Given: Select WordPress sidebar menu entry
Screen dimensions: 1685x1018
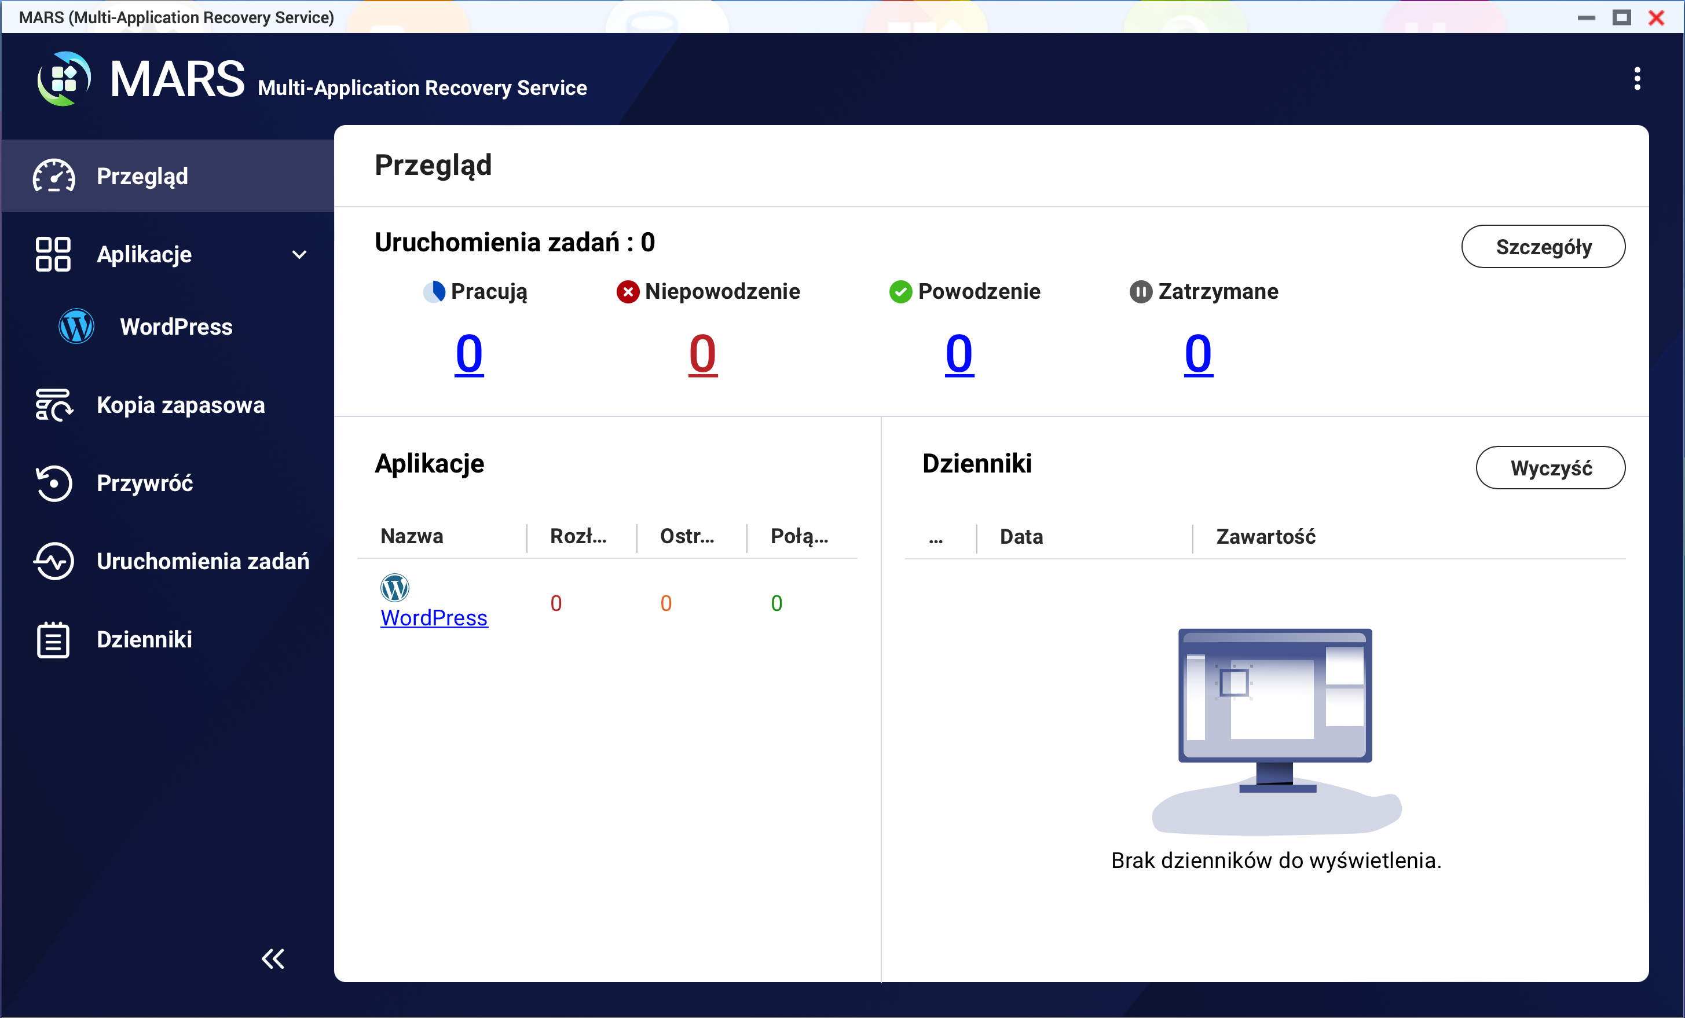Looking at the screenshot, I should 176,327.
